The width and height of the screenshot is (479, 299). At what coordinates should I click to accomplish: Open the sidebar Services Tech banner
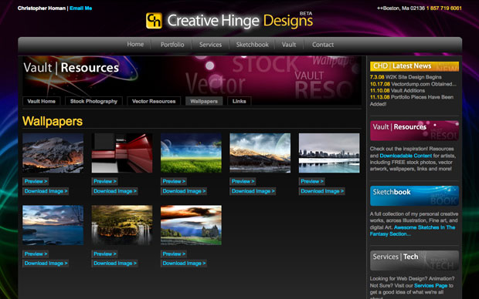click(x=414, y=260)
